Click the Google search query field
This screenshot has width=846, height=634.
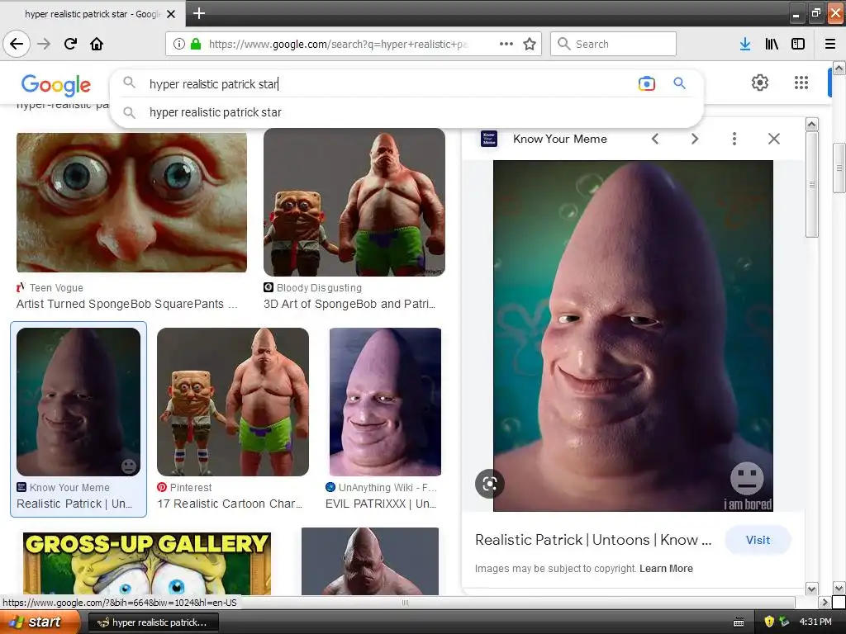pyautogui.click(x=388, y=84)
